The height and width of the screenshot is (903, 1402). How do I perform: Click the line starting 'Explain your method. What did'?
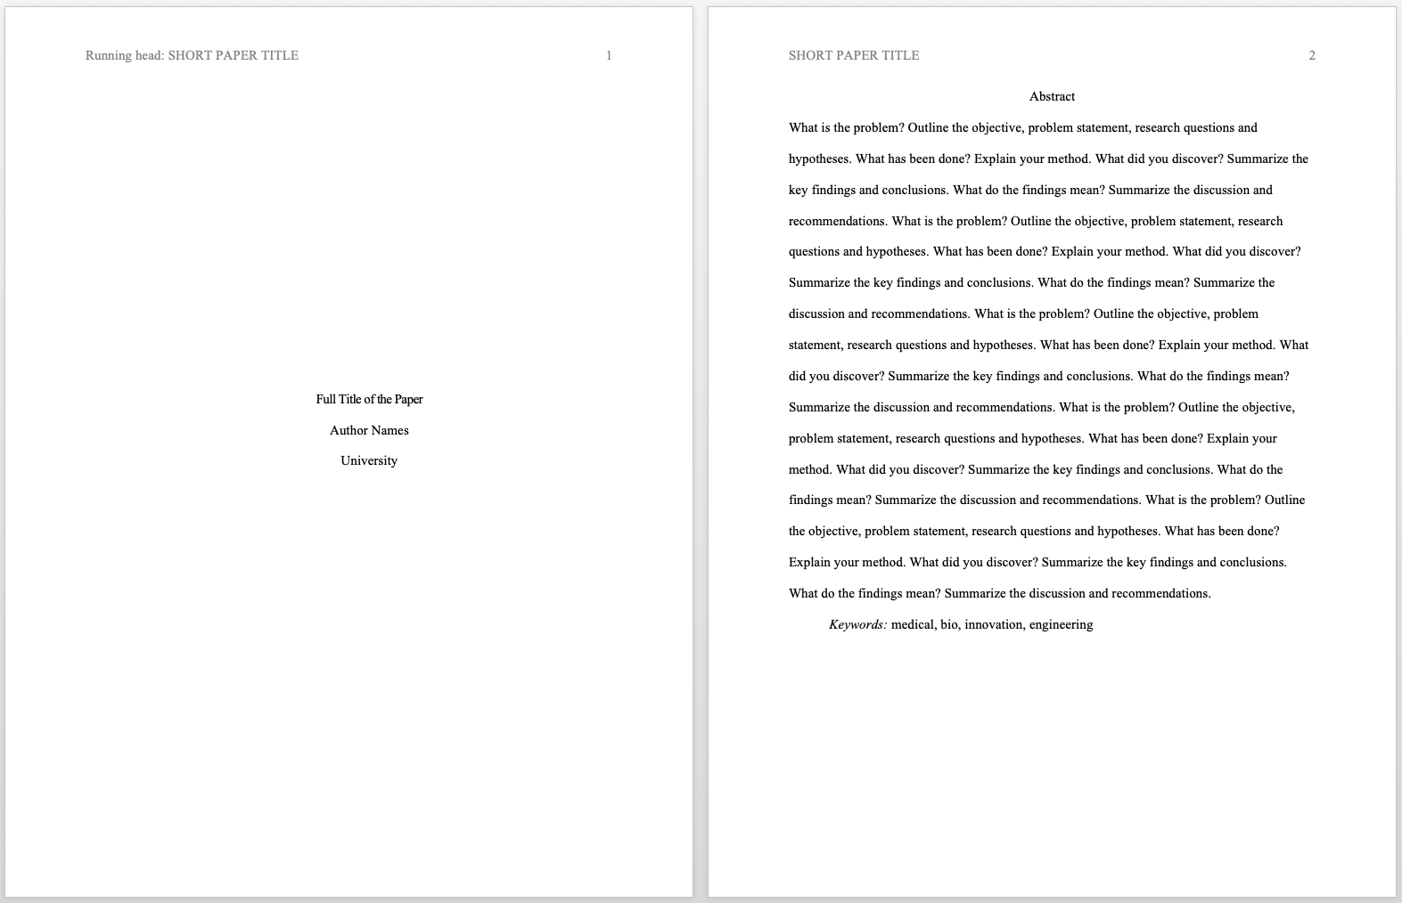1037,562
